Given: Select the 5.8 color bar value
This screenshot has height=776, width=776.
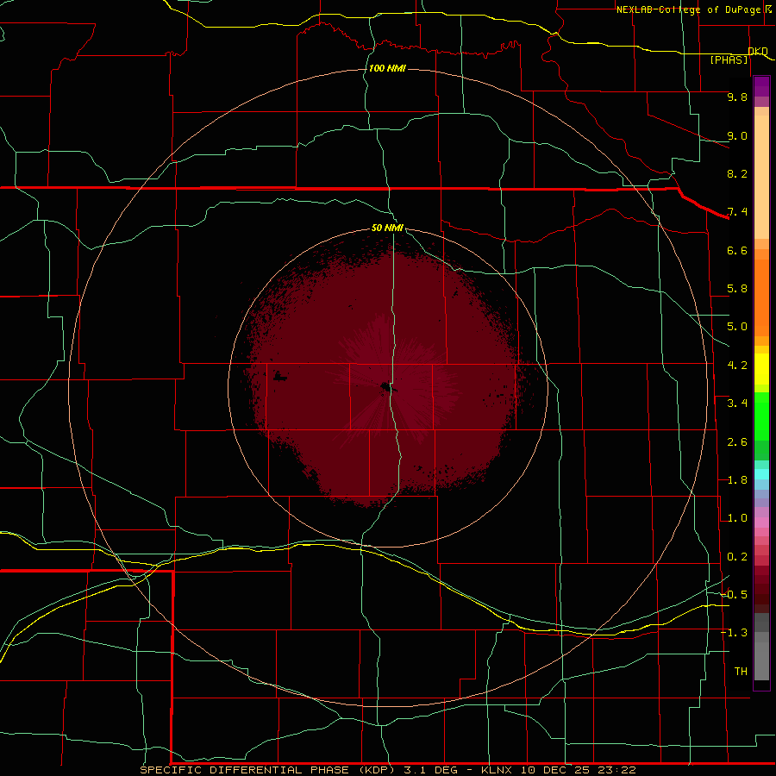Looking at the screenshot, I should tap(737, 289).
